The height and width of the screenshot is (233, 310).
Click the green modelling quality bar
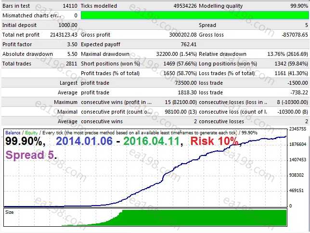[x=195, y=15]
